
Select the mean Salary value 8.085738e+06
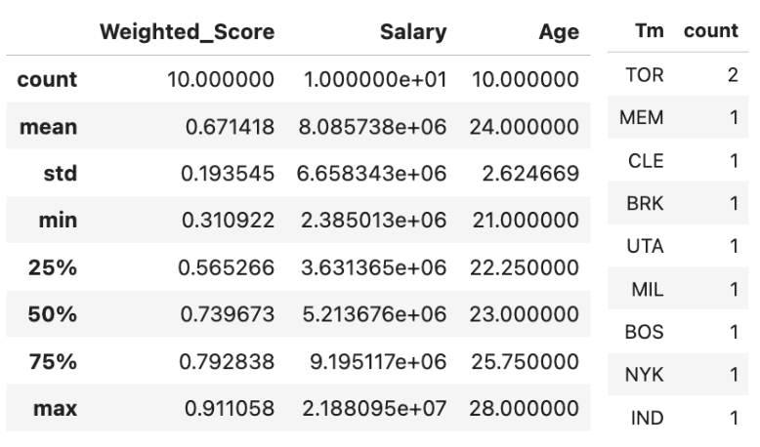(x=372, y=127)
